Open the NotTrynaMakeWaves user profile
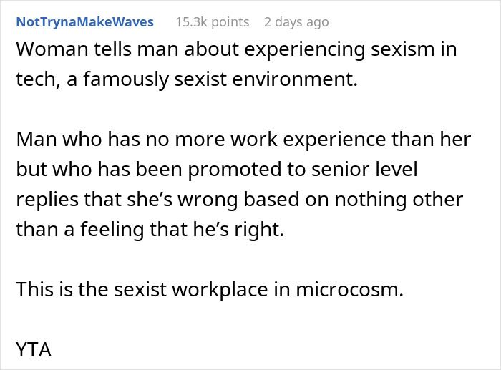 tap(84, 21)
